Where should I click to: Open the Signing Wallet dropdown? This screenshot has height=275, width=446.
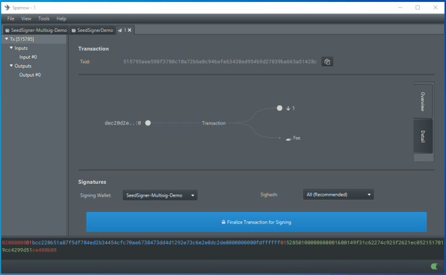pos(160,195)
